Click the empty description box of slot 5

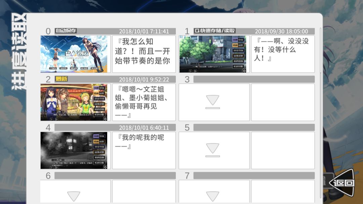283,150
